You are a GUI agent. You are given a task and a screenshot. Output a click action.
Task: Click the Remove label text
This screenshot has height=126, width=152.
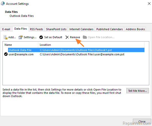75,37
